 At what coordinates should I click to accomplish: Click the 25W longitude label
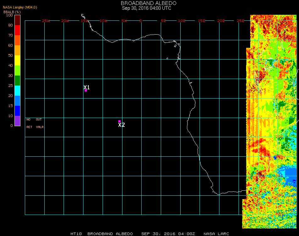pyautogui.click(x=46, y=21)
